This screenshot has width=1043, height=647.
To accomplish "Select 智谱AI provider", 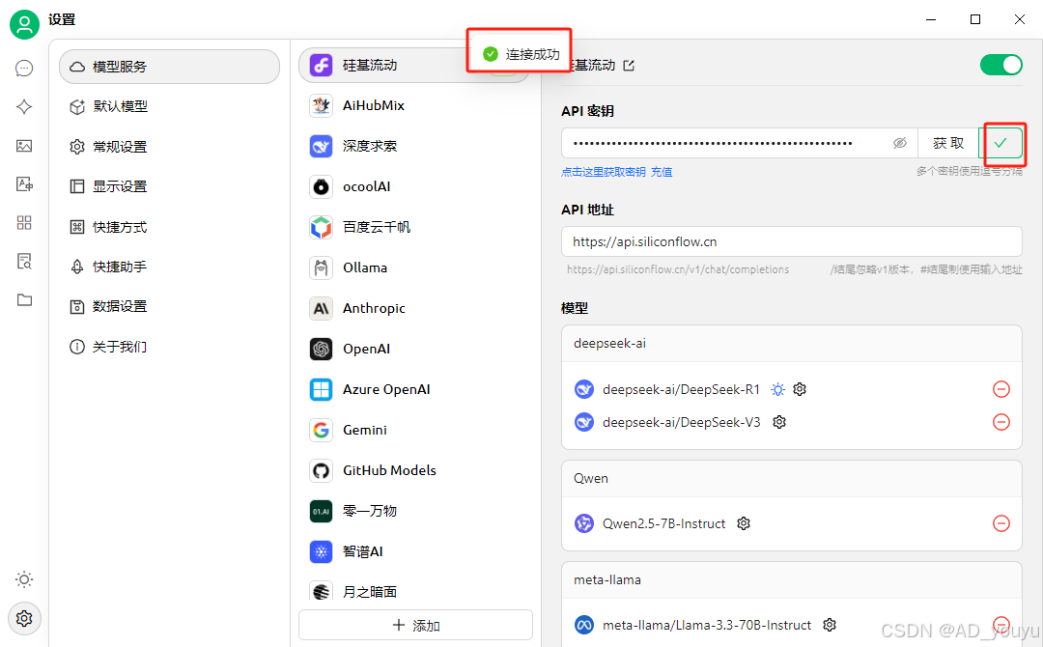I will [413, 551].
